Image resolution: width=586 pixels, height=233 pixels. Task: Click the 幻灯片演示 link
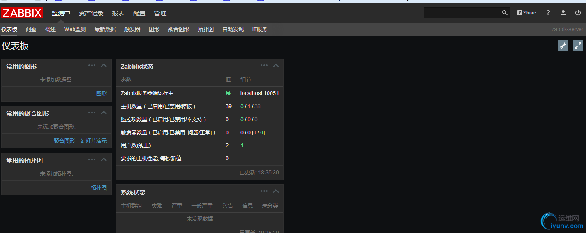[x=94, y=141]
